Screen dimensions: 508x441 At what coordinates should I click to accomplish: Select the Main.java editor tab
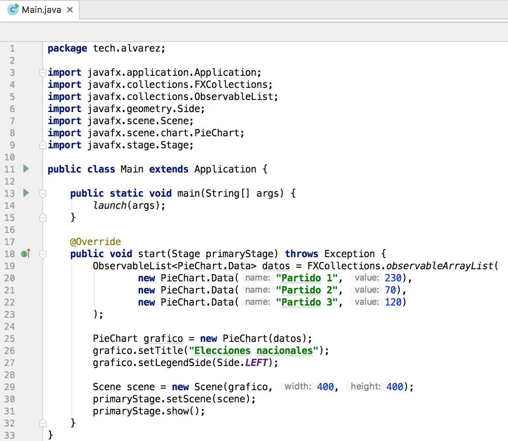[40, 10]
